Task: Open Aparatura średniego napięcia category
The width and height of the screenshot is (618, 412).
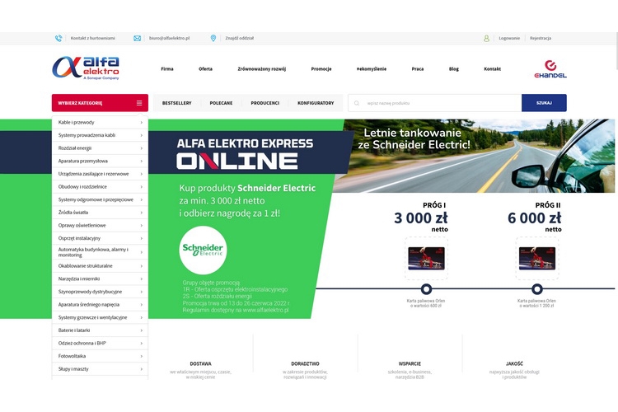Action: pyautogui.click(x=100, y=304)
